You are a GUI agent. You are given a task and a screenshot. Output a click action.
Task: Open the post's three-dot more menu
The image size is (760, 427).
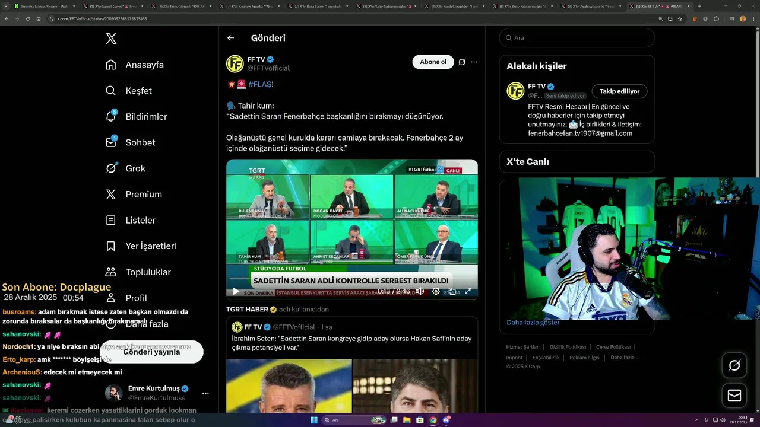tap(474, 62)
